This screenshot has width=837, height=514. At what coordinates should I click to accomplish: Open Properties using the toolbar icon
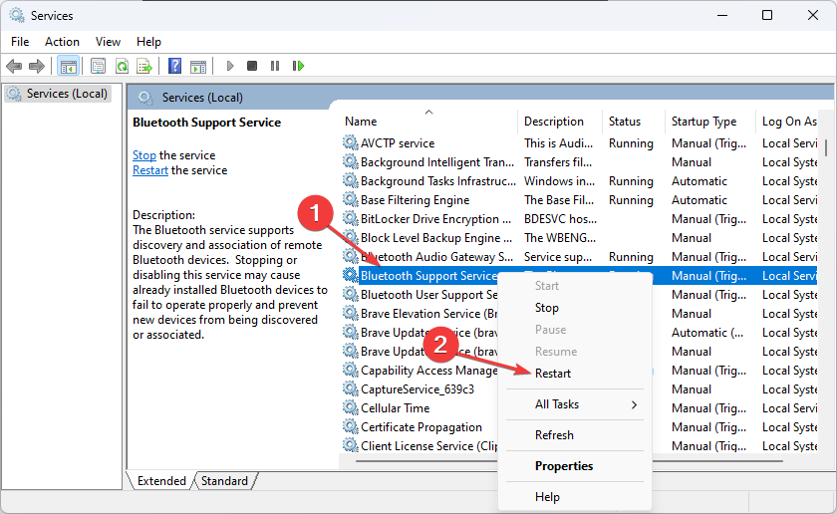98,66
